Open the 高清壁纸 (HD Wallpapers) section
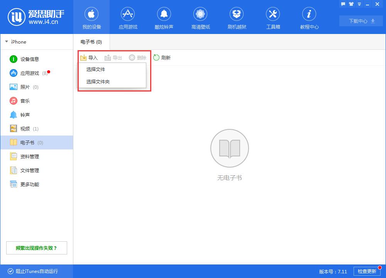The width and height of the screenshot is (386, 278). [x=200, y=17]
